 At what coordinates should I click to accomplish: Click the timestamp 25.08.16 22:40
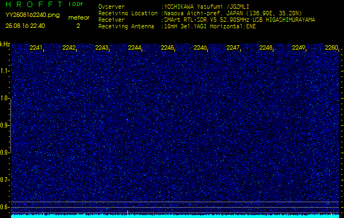point(25,26)
